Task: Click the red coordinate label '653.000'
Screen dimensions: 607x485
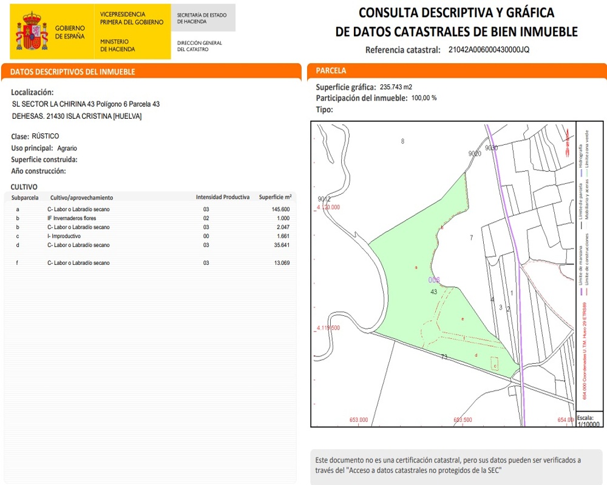Action: click(359, 420)
